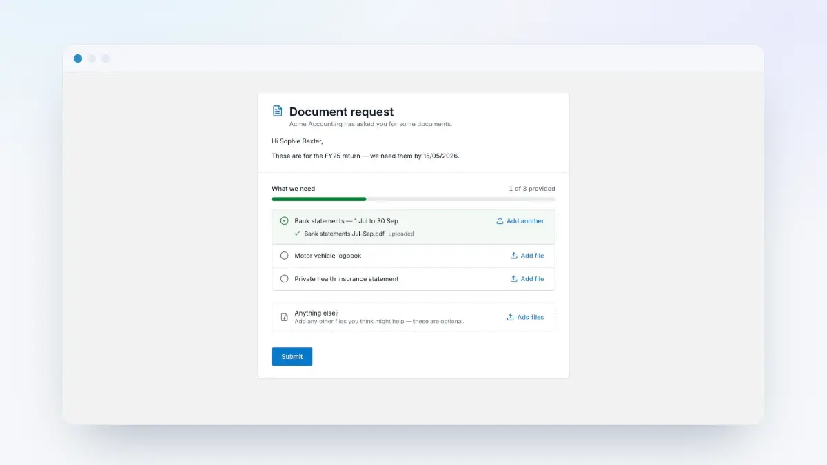Click the 'uploaded' status text
The image size is (827, 465).
click(x=401, y=234)
